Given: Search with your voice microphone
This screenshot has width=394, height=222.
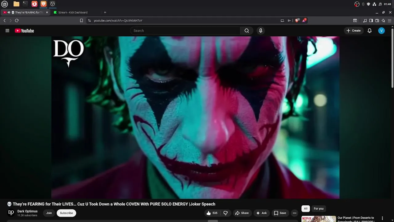Looking at the screenshot, I should 261,31.
